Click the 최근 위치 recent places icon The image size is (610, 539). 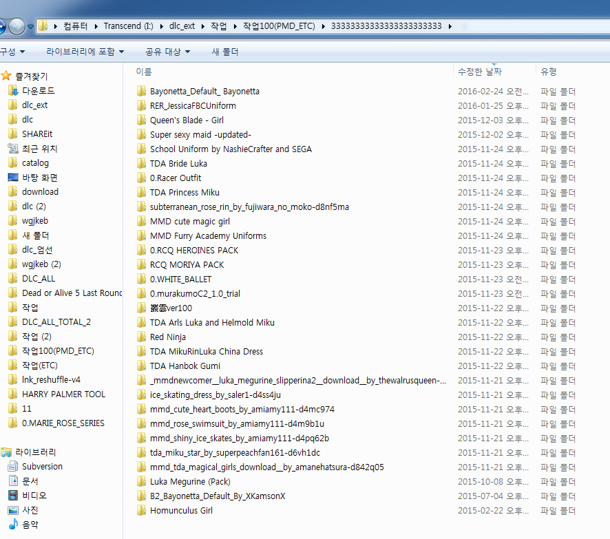[13, 149]
